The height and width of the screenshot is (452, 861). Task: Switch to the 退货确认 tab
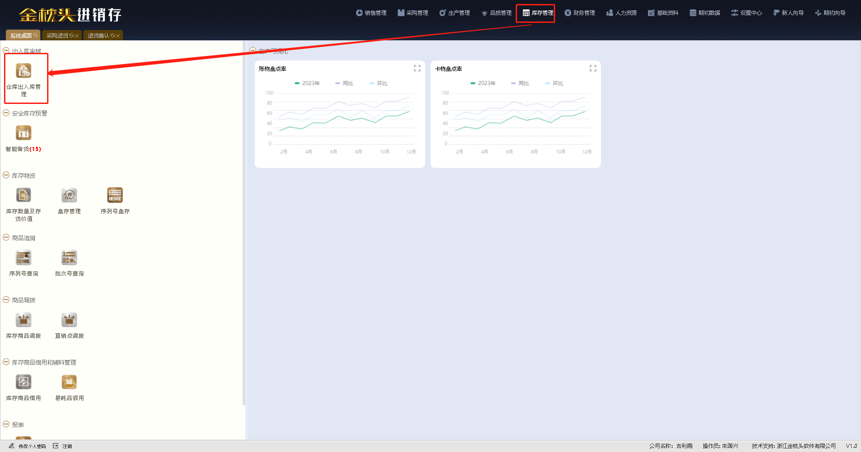(98, 35)
